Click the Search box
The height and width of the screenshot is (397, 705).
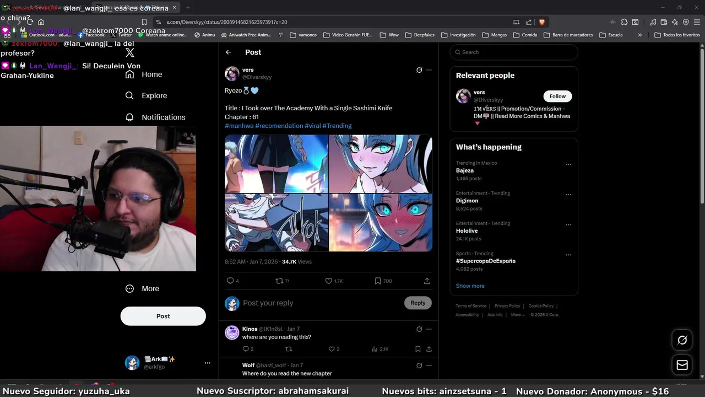[x=514, y=52]
